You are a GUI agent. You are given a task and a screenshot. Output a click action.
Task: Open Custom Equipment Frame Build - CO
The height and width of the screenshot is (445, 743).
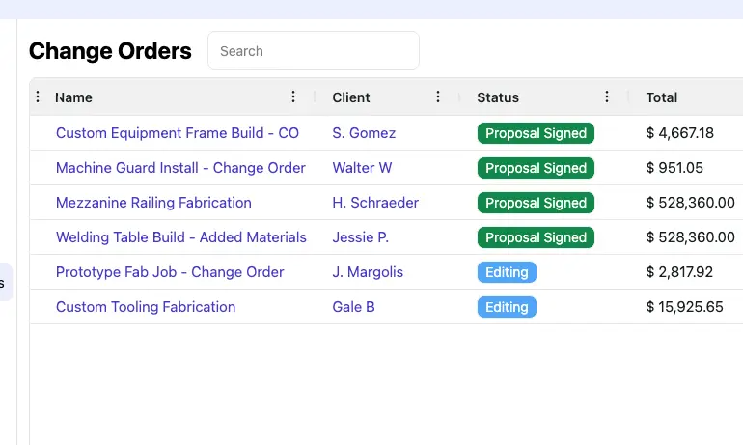[178, 133]
